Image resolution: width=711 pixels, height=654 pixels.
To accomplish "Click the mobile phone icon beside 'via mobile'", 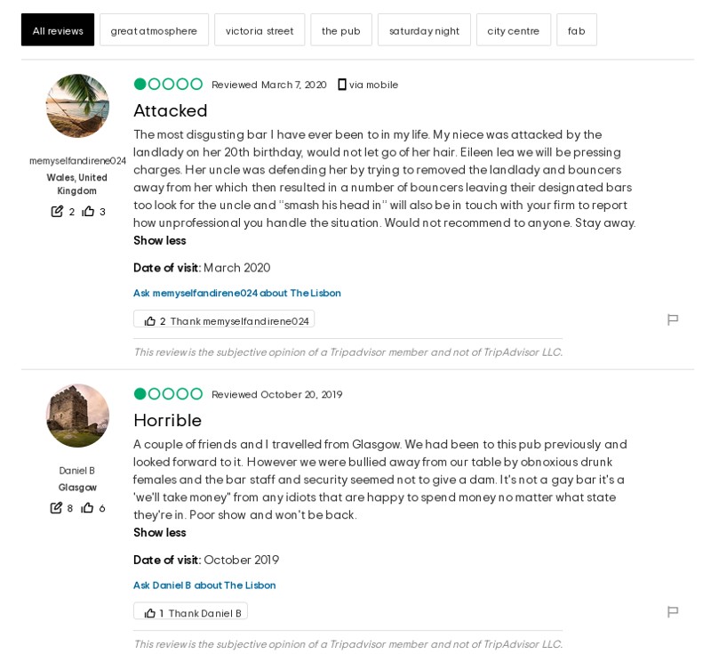I will (x=342, y=85).
